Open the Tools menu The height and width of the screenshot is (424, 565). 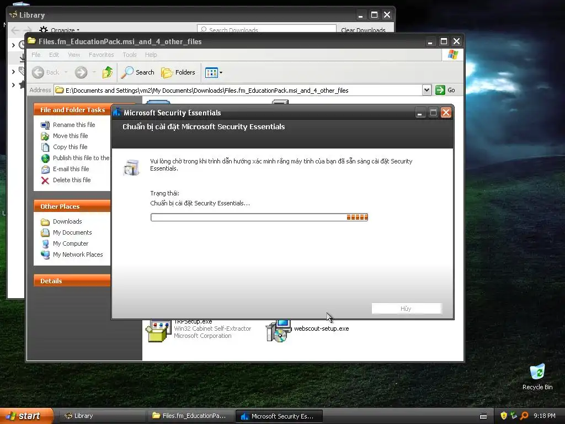[129, 55]
